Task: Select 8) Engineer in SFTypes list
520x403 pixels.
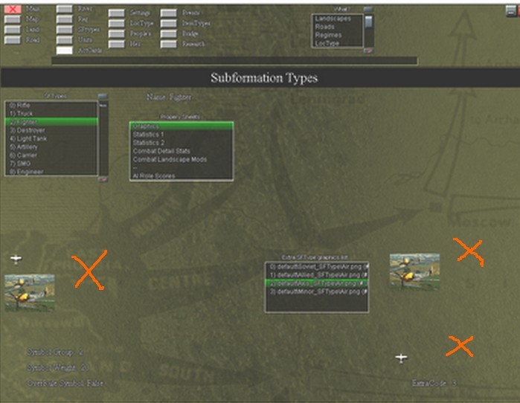Action: point(51,171)
